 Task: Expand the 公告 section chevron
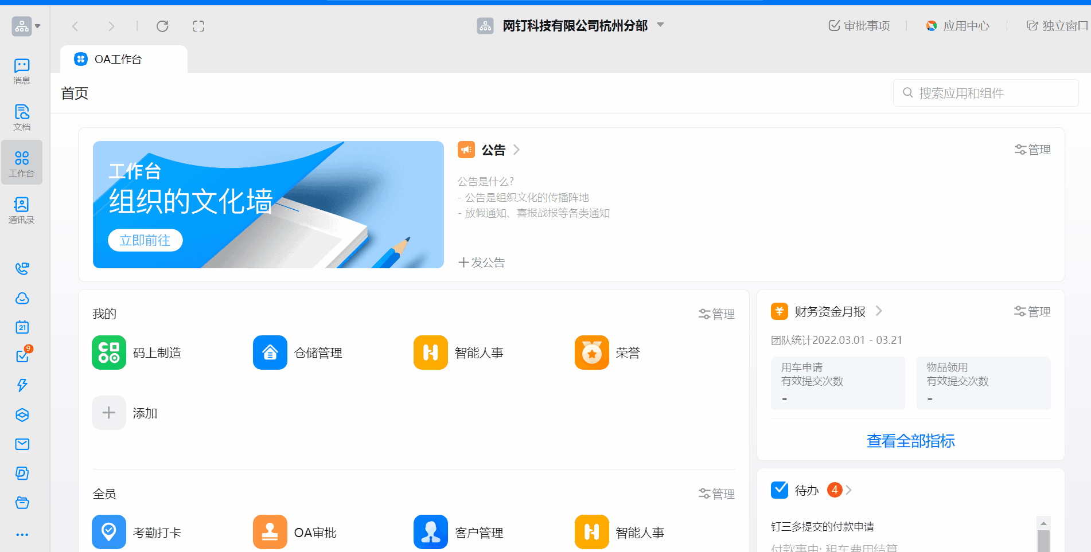pyautogui.click(x=516, y=150)
